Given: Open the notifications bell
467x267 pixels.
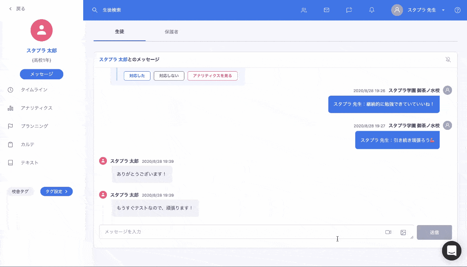Looking at the screenshot, I should 372,10.
